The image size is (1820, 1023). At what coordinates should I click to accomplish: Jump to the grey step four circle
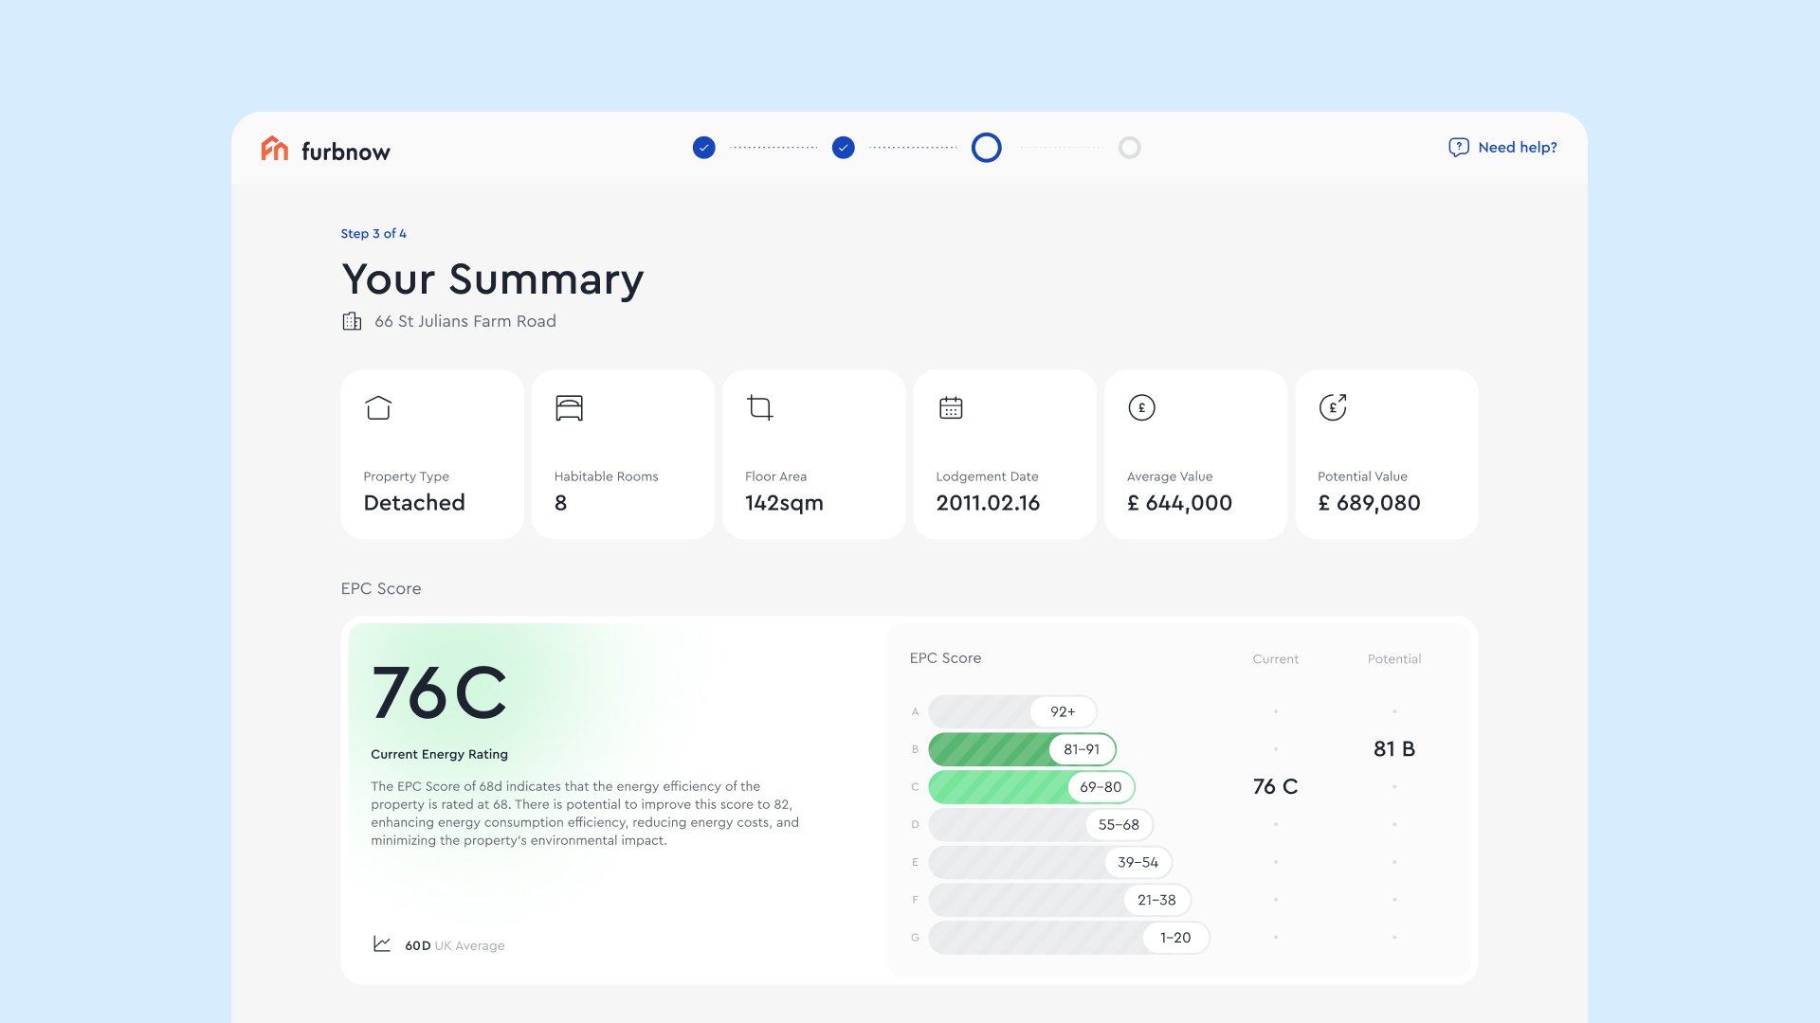click(x=1129, y=148)
